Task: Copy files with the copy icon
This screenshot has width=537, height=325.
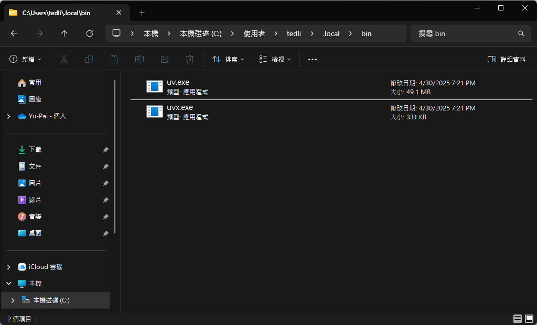Action: (89, 59)
